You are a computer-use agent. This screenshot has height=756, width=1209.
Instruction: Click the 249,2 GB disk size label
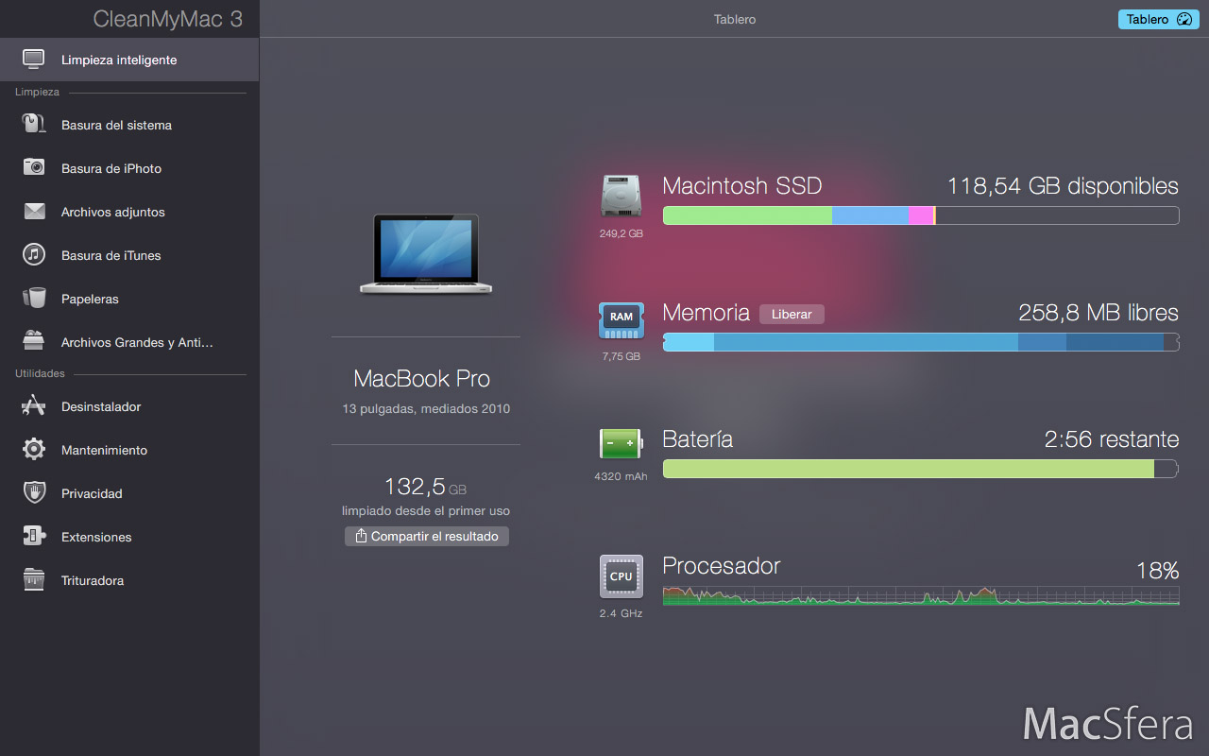(x=621, y=233)
